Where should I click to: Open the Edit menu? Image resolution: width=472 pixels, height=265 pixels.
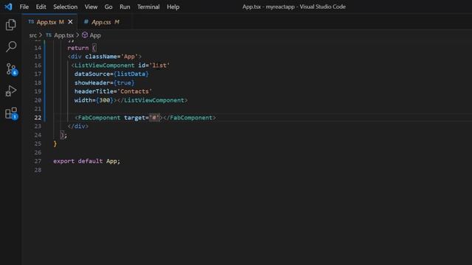[x=41, y=7]
